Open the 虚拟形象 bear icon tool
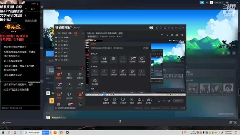The width and height of the screenshot is (240, 135). [x=69, y=96]
